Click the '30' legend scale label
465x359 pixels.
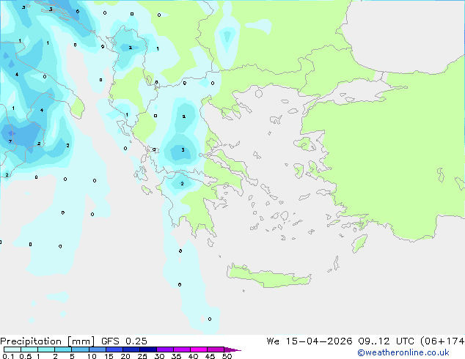pyautogui.click(x=159, y=356)
